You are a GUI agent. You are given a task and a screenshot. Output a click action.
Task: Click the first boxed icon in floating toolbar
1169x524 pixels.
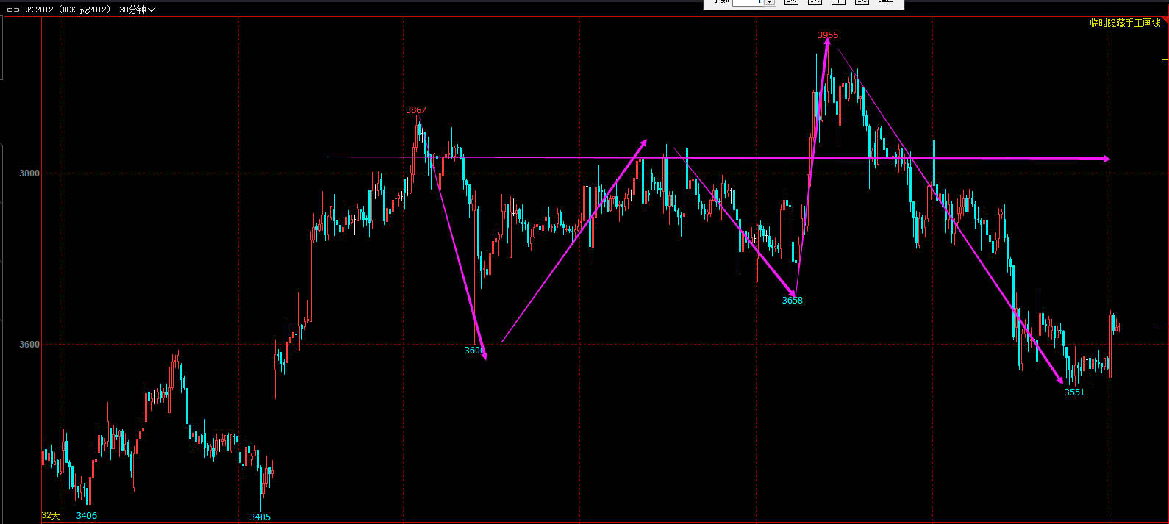click(x=791, y=1)
